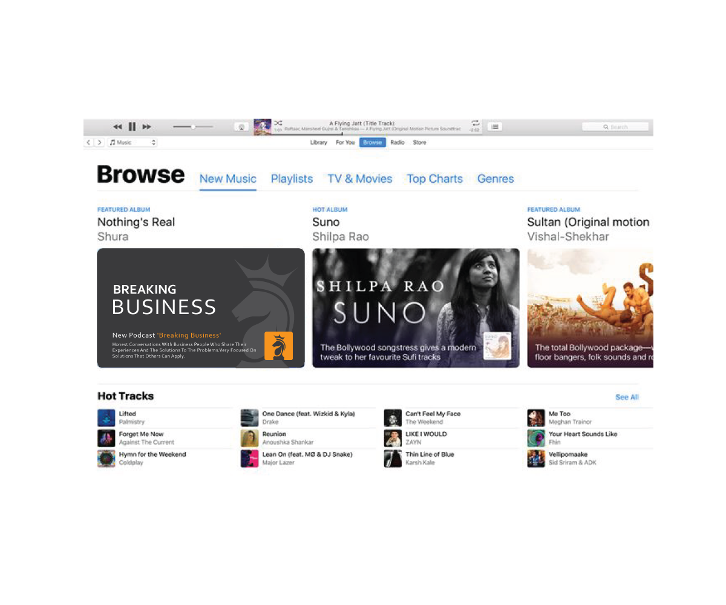The width and height of the screenshot is (726, 605).
Task: Click the Hymn for the Weekend artwork
Action: tap(106, 459)
